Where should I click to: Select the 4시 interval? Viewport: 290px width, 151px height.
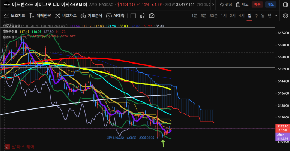click(242, 16)
